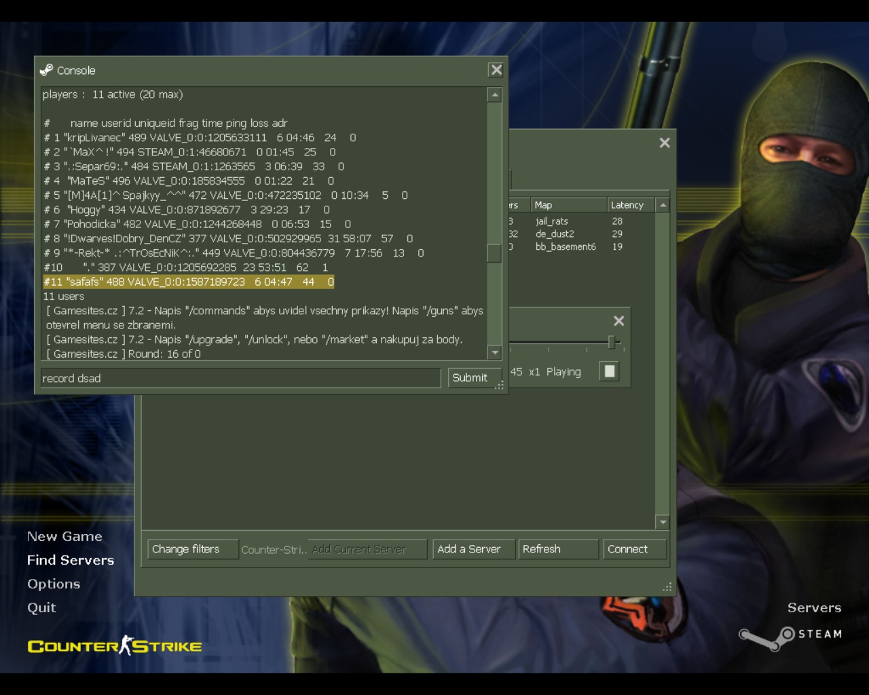
Task: Close the Console window
Action: [496, 70]
